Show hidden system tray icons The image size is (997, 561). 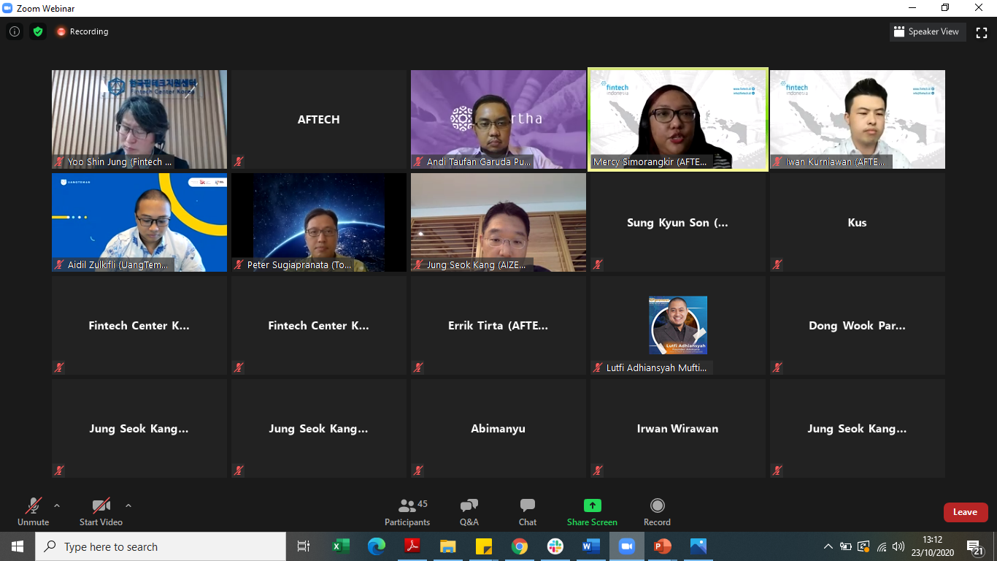click(828, 546)
